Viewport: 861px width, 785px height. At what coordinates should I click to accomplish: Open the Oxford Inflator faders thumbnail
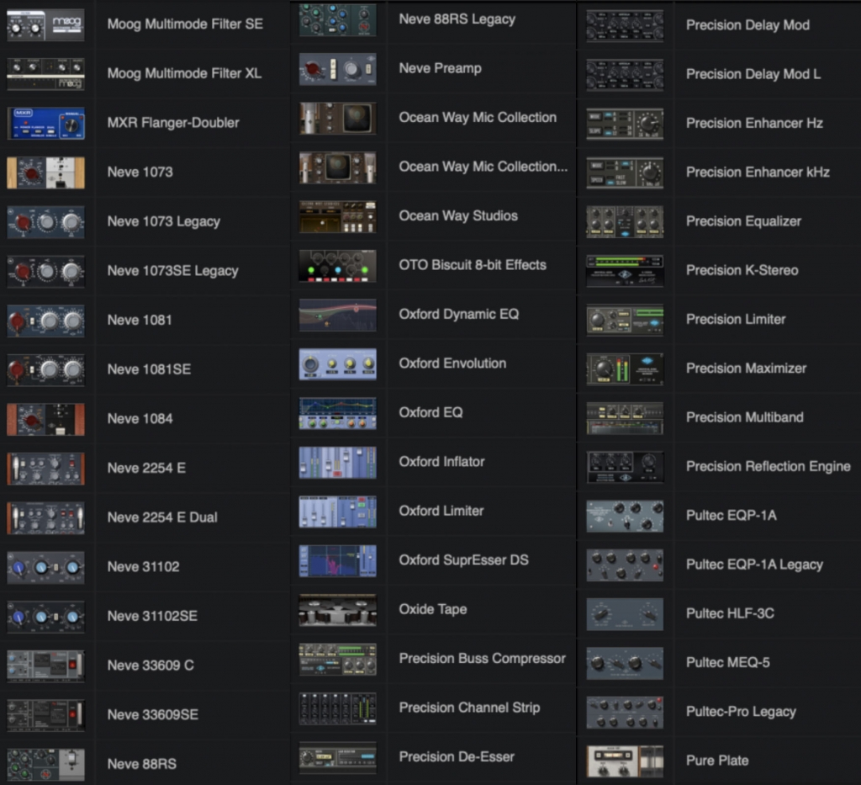point(336,463)
